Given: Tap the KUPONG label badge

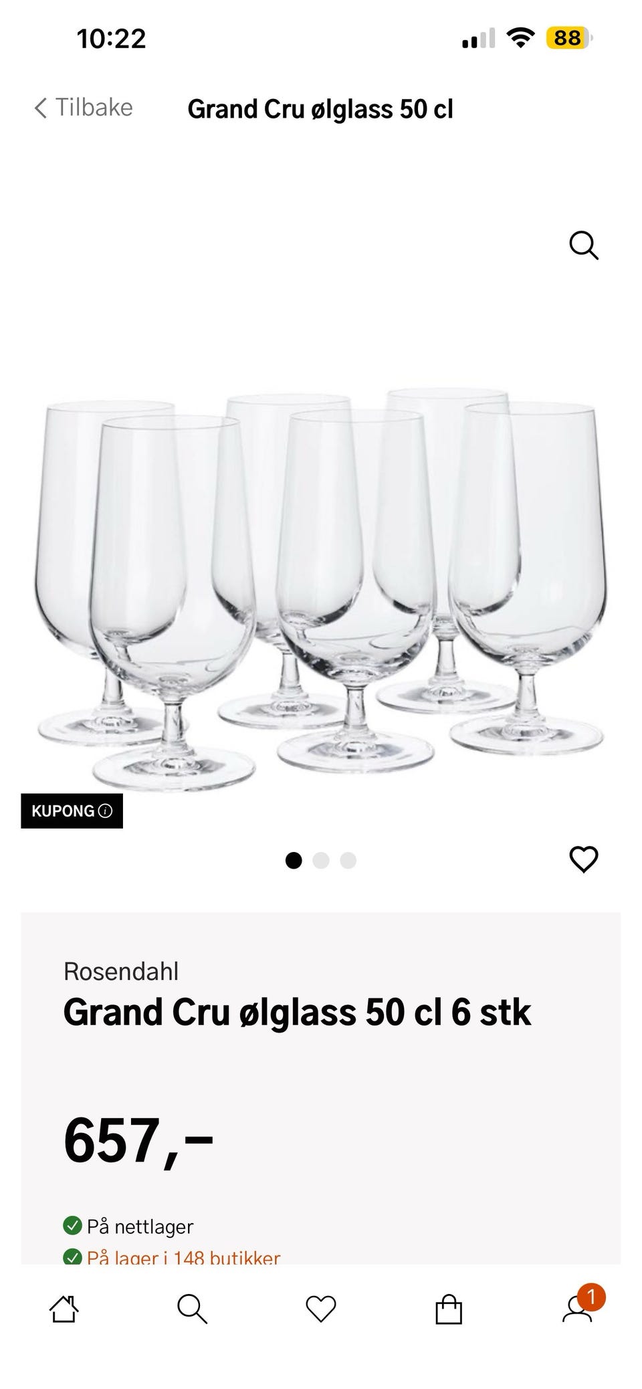Looking at the screenshot, I should [x=72, y=811].
